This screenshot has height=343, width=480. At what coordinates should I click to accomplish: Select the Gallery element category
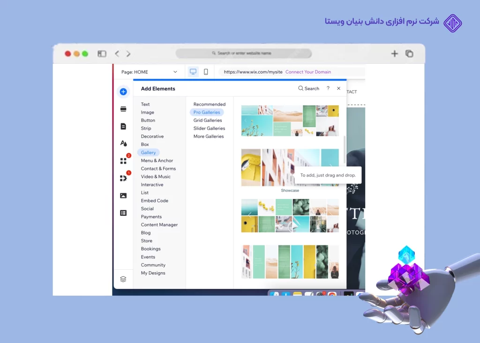(149, 152)
